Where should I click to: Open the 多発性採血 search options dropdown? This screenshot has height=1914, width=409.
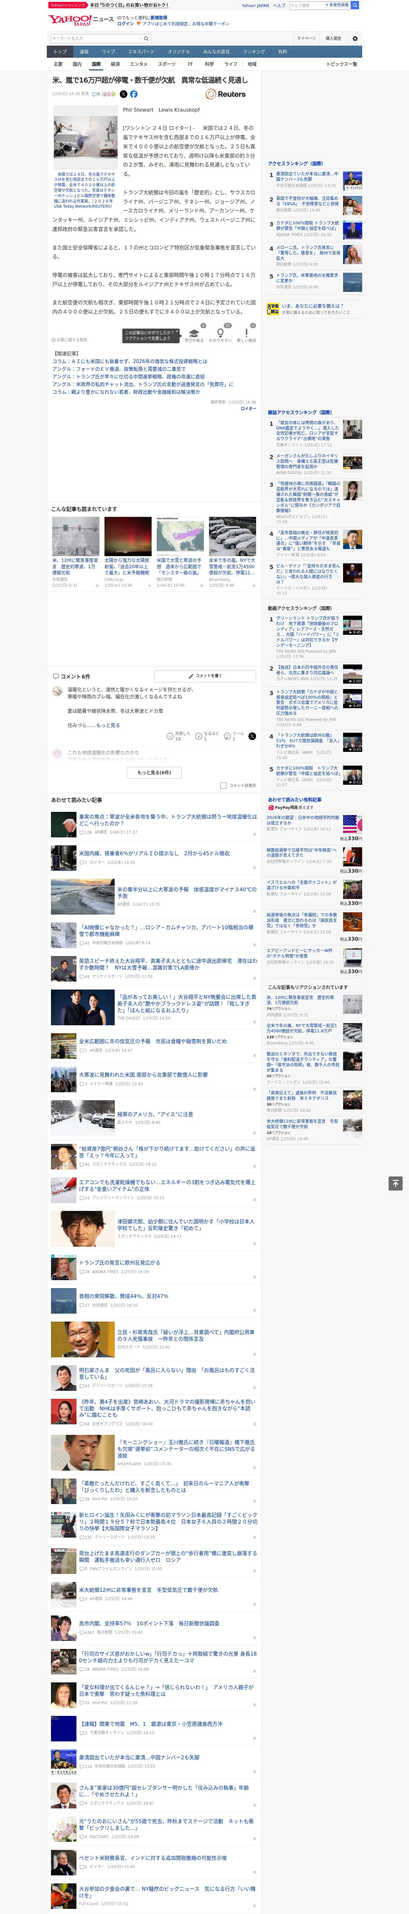click(x=337, y=5)
